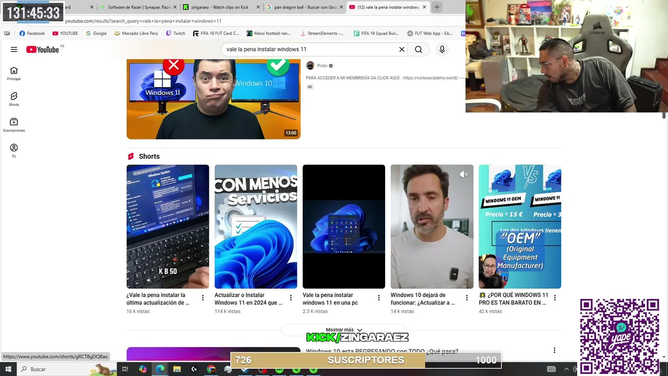Open Messi football bookmark
The height and width of the screenshot is (376, 668).
268,33
